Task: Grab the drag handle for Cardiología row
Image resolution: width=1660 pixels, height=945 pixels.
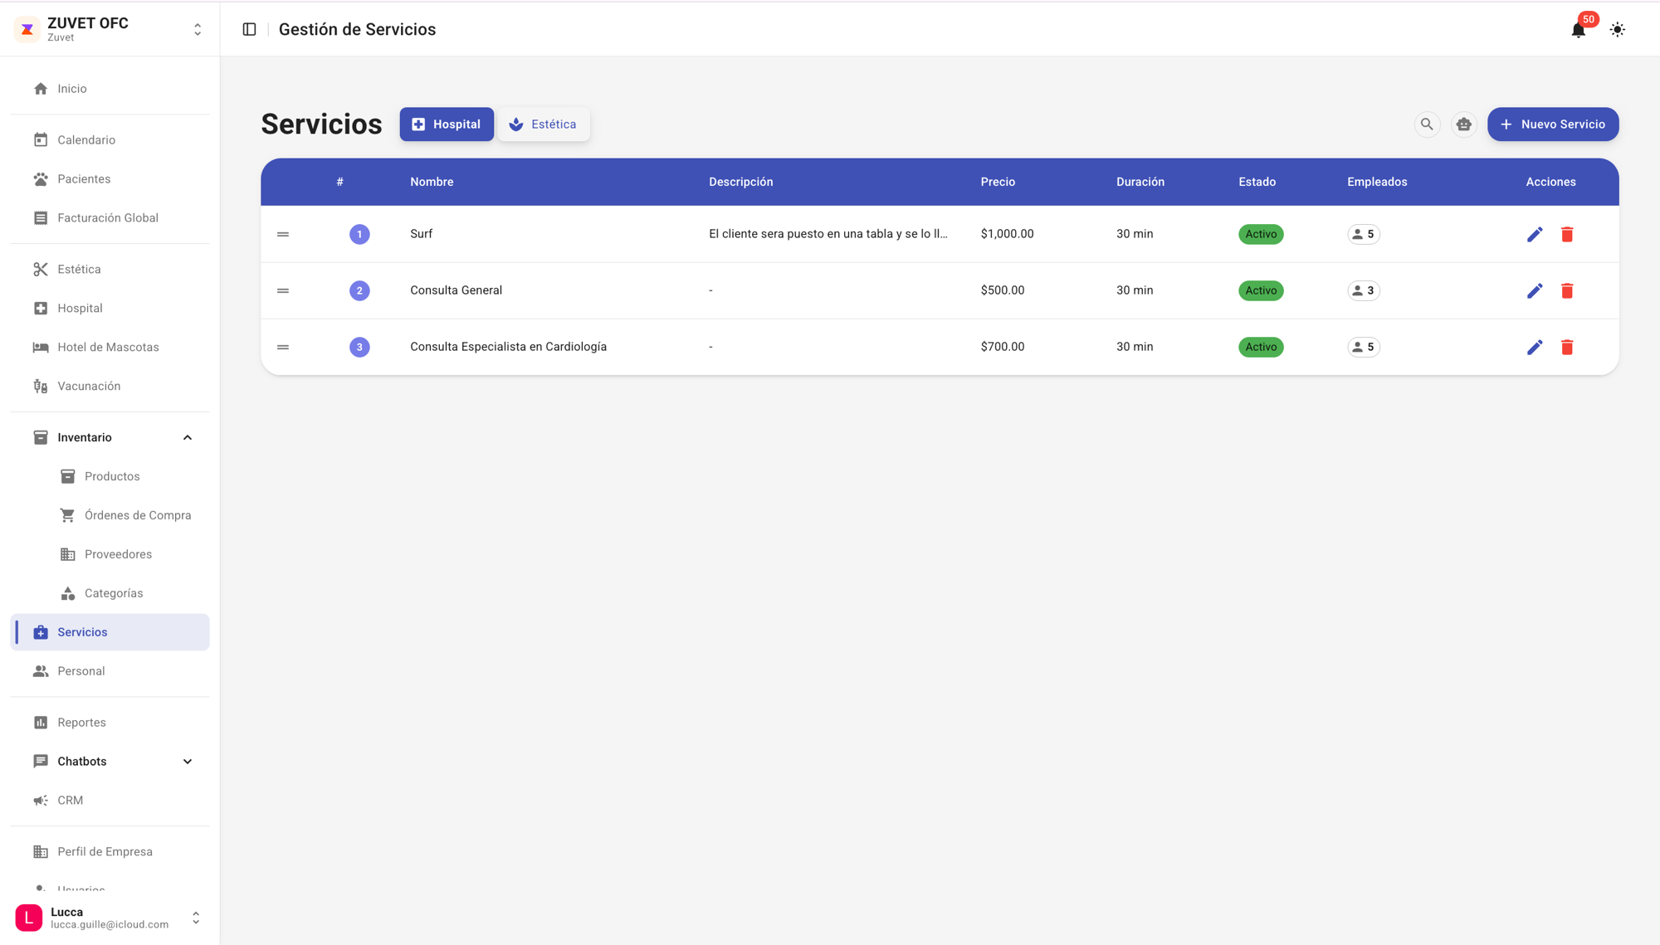Action: pos(283,347)
